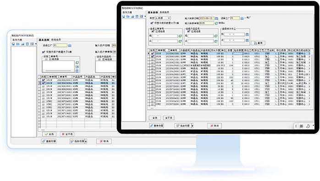Click the browse icon next to the 输入转移单别 field
This screenshot has height=181, width=320.
point(216,23)
